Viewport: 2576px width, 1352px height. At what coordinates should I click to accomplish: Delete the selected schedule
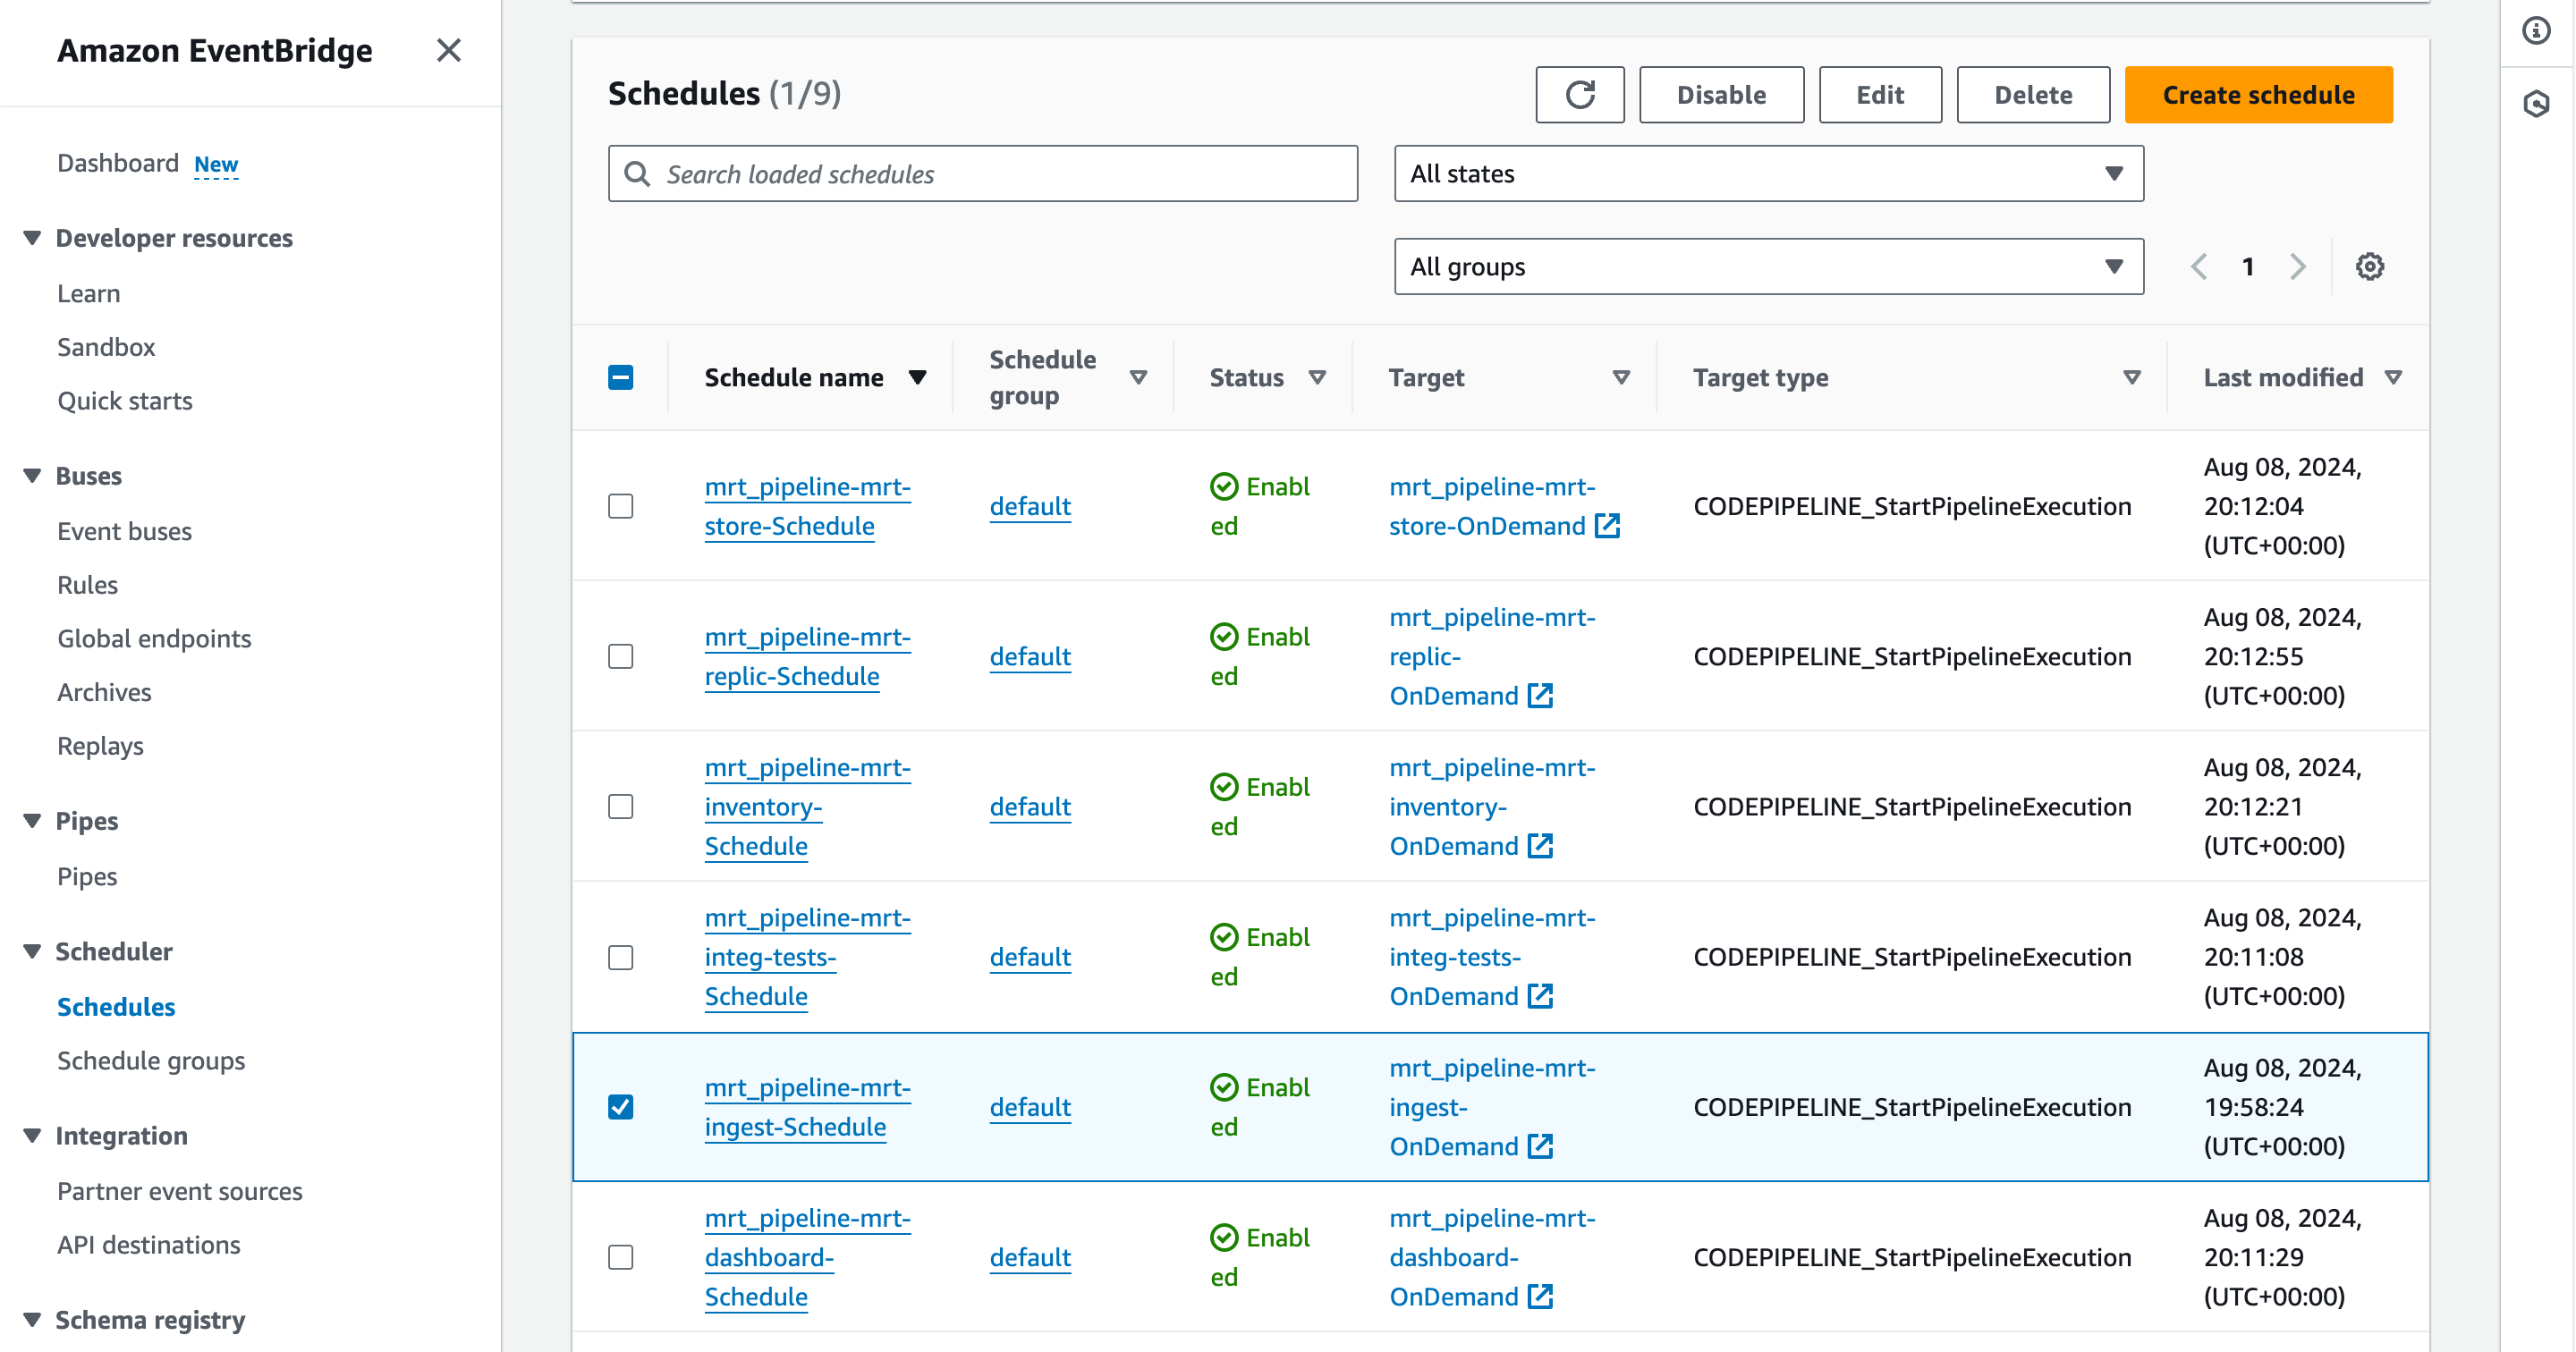(x=2033, y=95)
